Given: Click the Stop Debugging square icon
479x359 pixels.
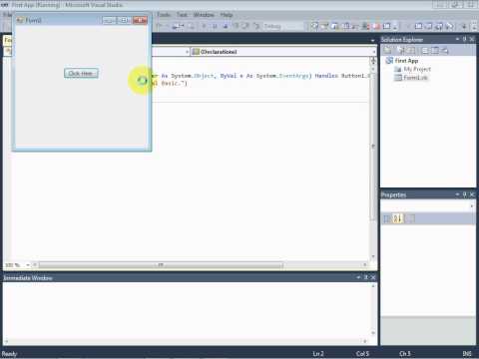Looking at the screenshot, I should click(226, 26).
